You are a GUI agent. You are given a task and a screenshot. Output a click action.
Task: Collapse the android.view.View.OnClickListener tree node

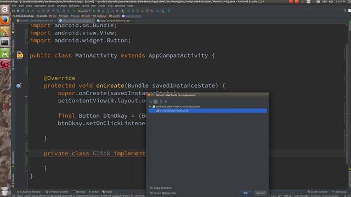tap(150, 107)
